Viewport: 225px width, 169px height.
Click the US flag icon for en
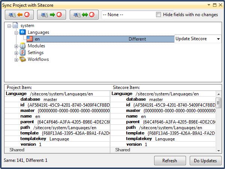[x=30, y=39]
